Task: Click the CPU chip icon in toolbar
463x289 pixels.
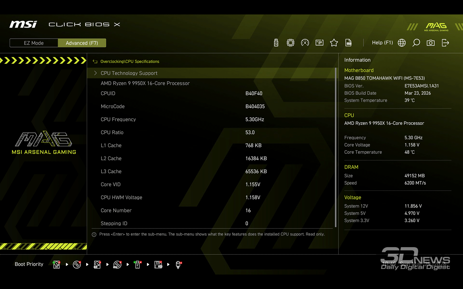Action: pos(290,43)
